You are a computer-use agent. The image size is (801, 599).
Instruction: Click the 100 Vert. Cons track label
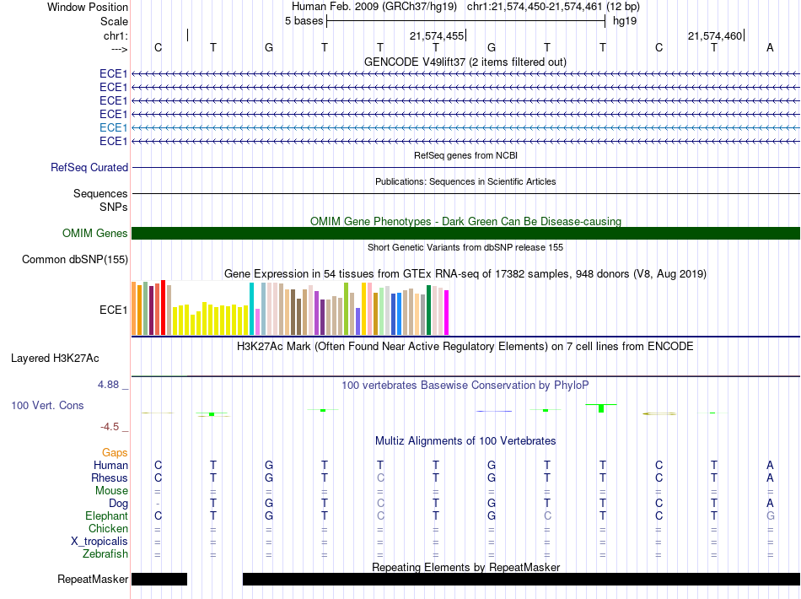point(47,406)
